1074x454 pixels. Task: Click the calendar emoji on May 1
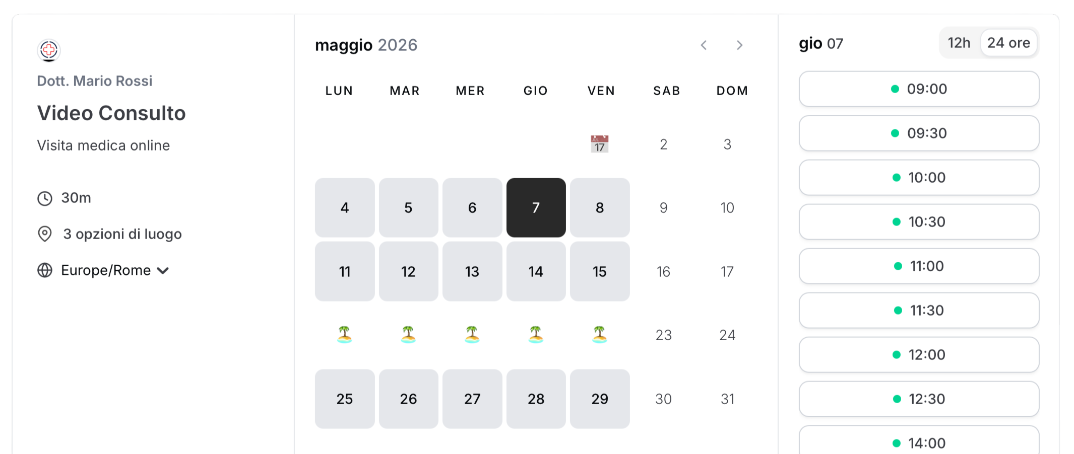(x=599, y=144)
